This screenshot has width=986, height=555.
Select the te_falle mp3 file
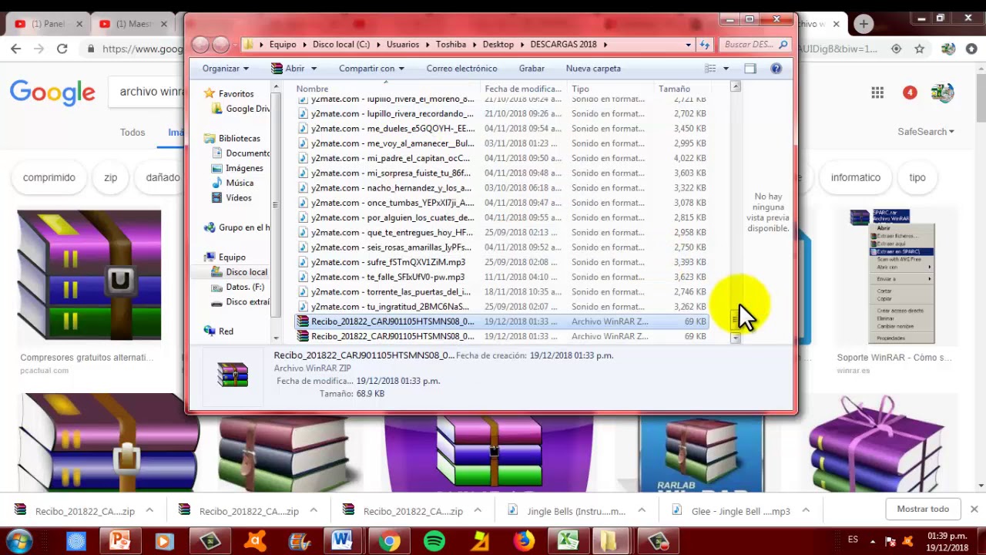coord(387,277)
